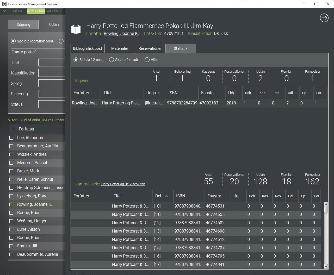Sort editions table by Faustnr. column
334x275 pixels.
pyautogui.click(x=212, y=93)
